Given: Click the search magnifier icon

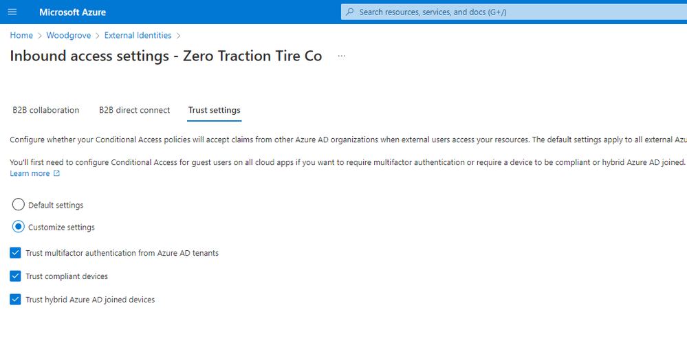Looking at the screenshot, I should [x=350, y=12].
